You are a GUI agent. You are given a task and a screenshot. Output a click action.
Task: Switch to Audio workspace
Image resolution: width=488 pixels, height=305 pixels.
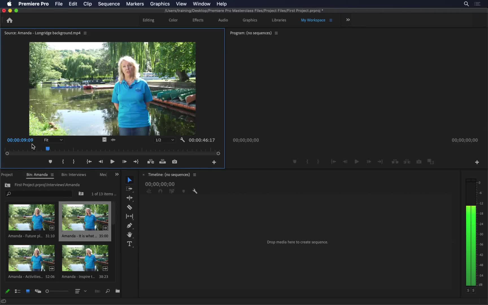[223, 20]
